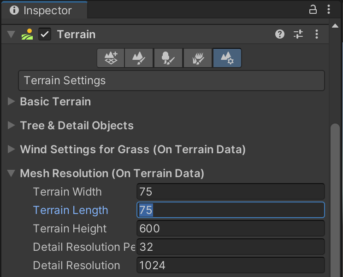This screenshot has width=343, height=277.
Task: Click the Terrain Width input field
Action: pyautogui.click(x=231, y=191)
